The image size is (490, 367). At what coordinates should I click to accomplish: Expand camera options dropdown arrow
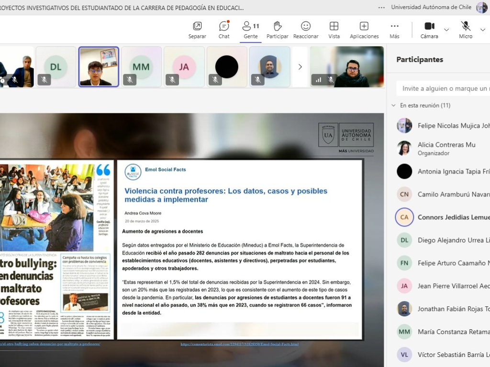pyautogui.click(x=446, y=30)
